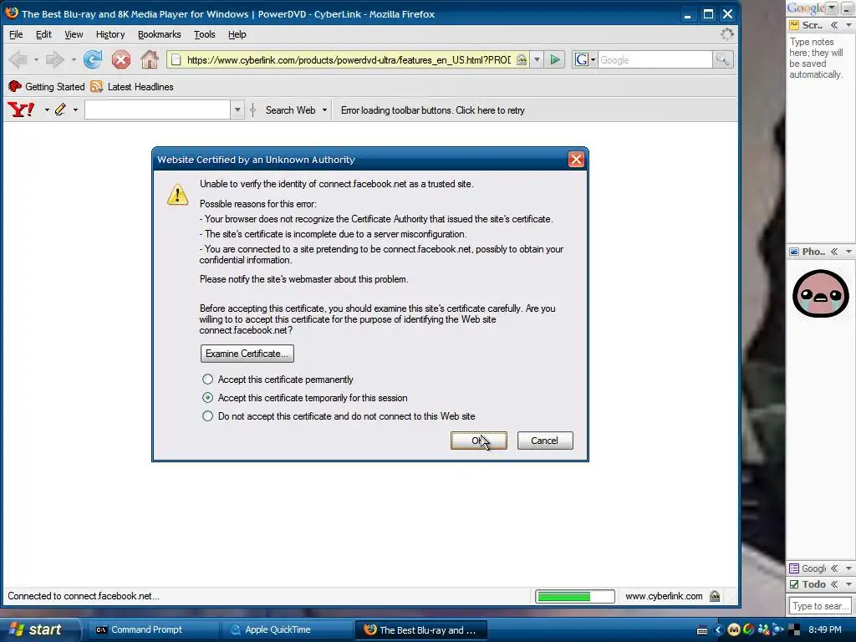Click the Google Desktop swirl tray icon

tap(748, 630)
